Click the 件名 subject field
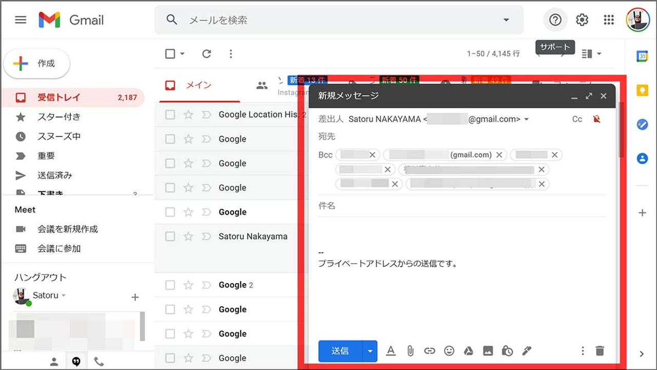Viewport: 657px width, 370px height. pos(462,206)
